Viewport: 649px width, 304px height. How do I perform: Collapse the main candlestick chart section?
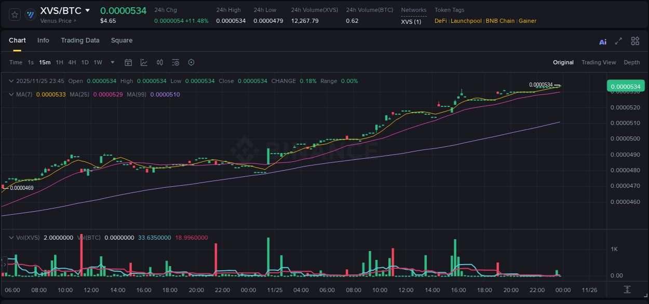coord(11,81)
